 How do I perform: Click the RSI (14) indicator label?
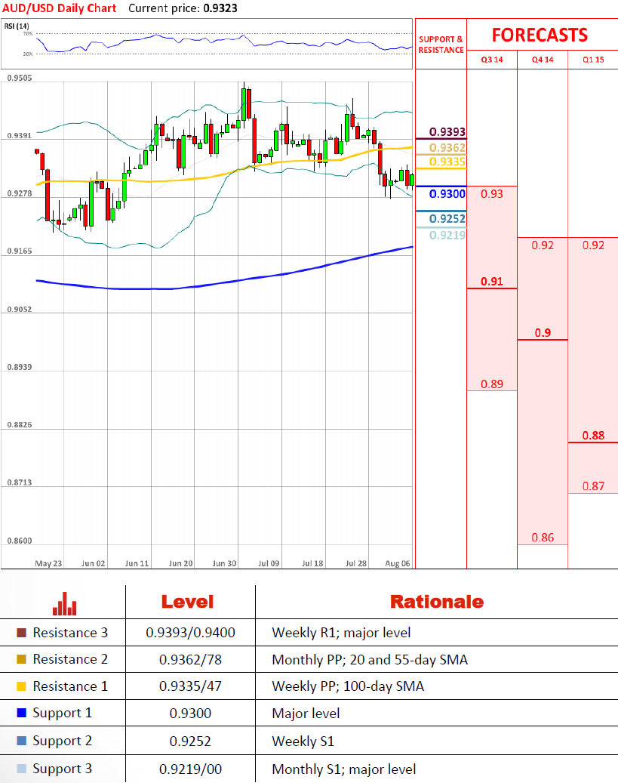point(17,26)
